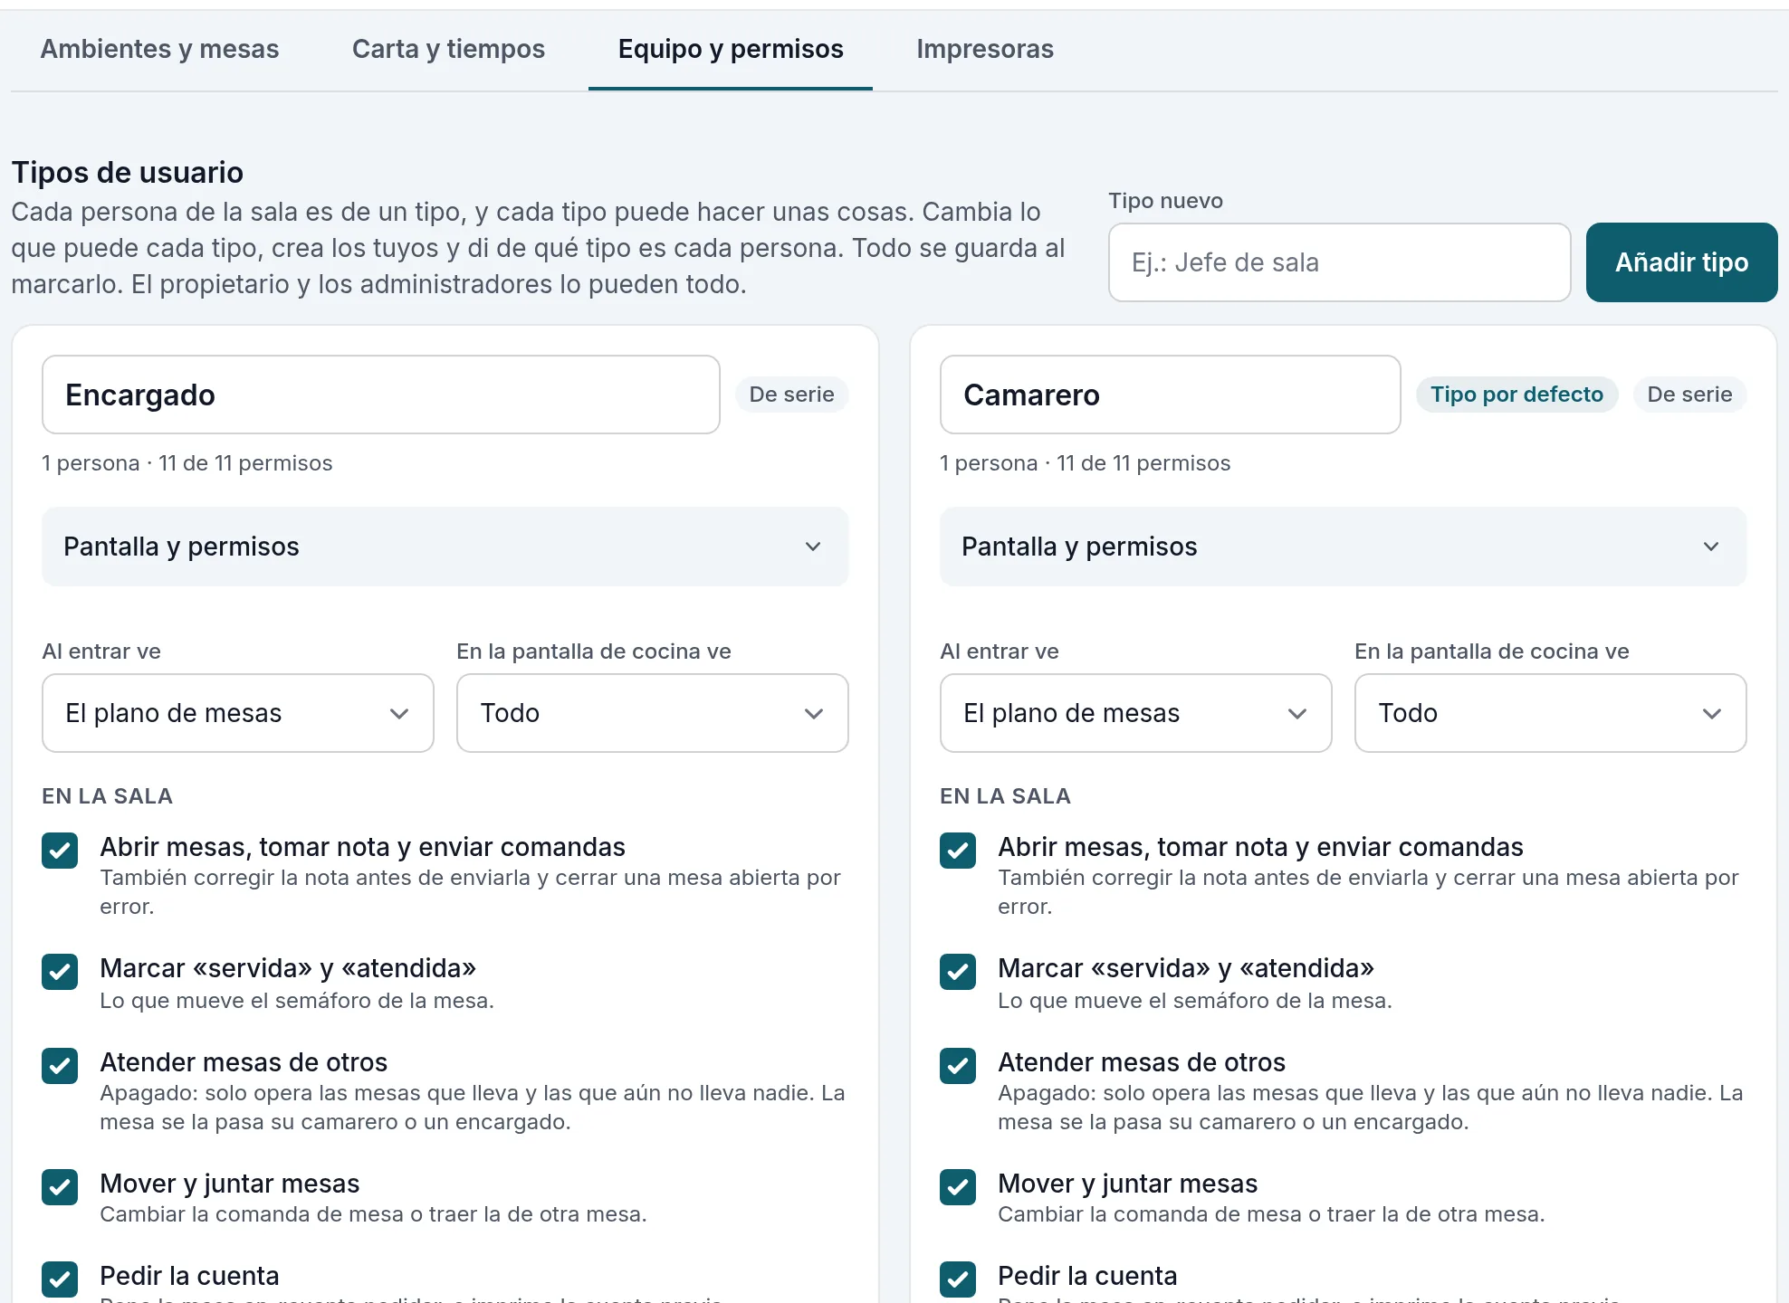Click Encargado's De serie badge
Viewport: 1789px width, 1303px height.
(x=791, y=395)
